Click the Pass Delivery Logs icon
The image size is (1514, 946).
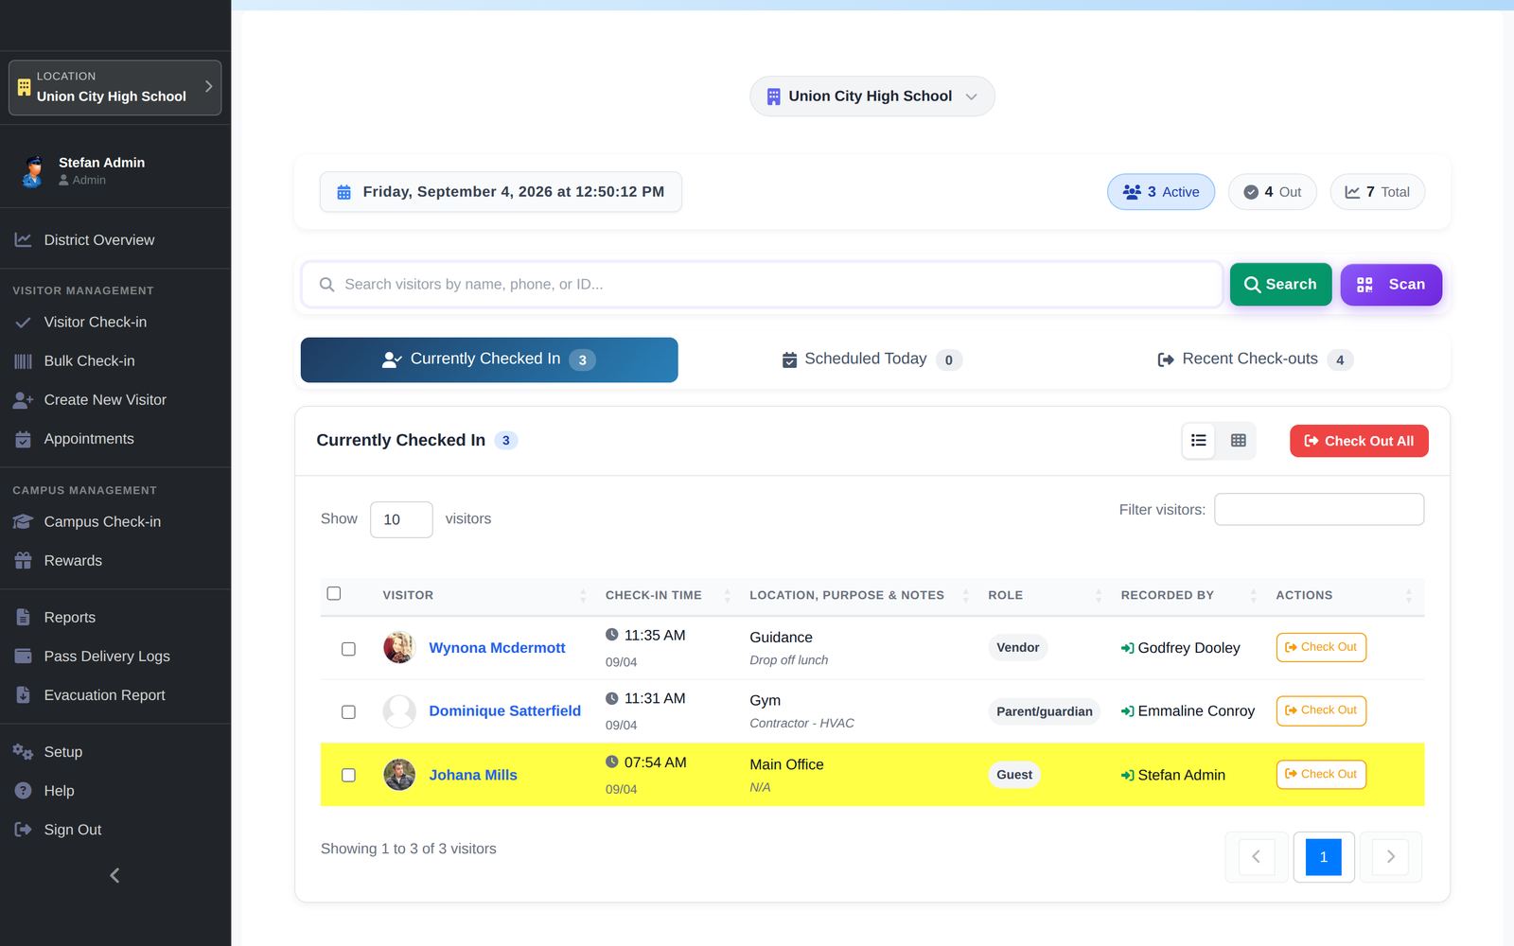(24, 657)
